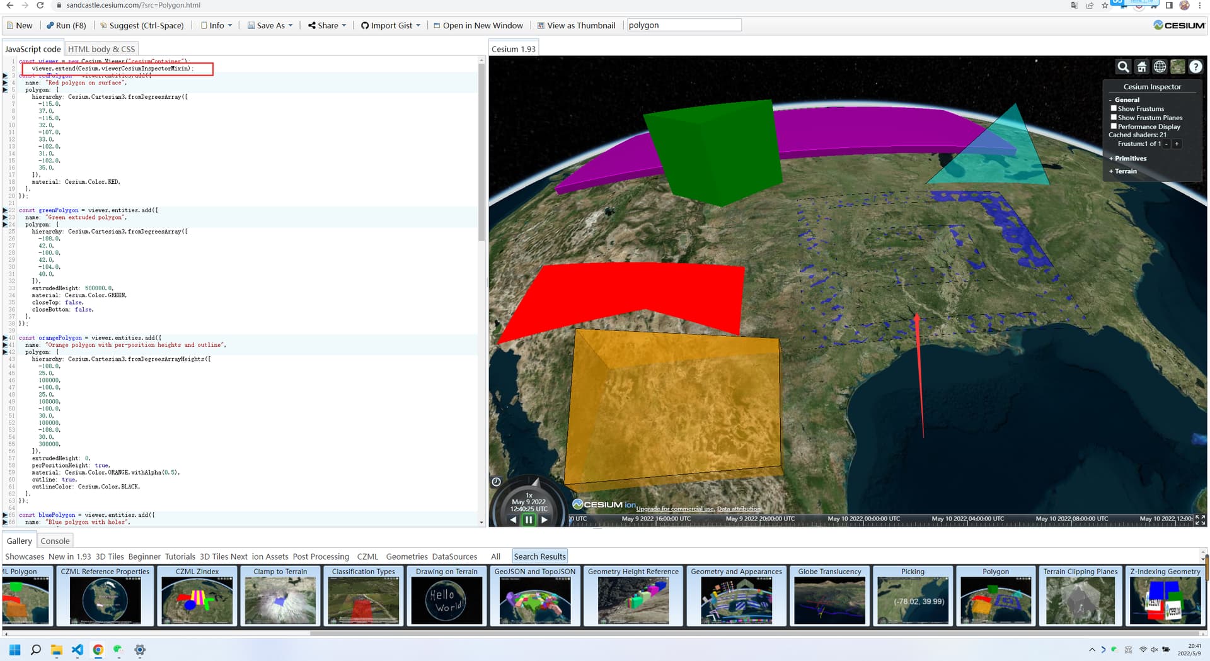Select the Gallery tab

(x=19, y=541)
